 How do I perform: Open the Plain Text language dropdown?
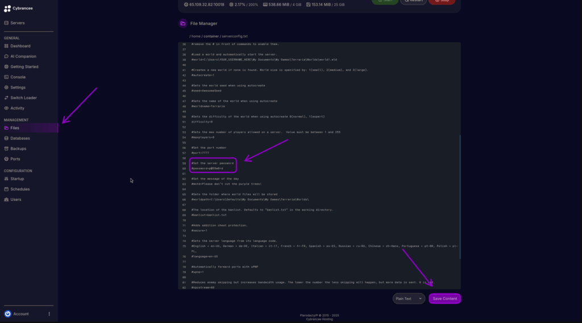point(409,299)
